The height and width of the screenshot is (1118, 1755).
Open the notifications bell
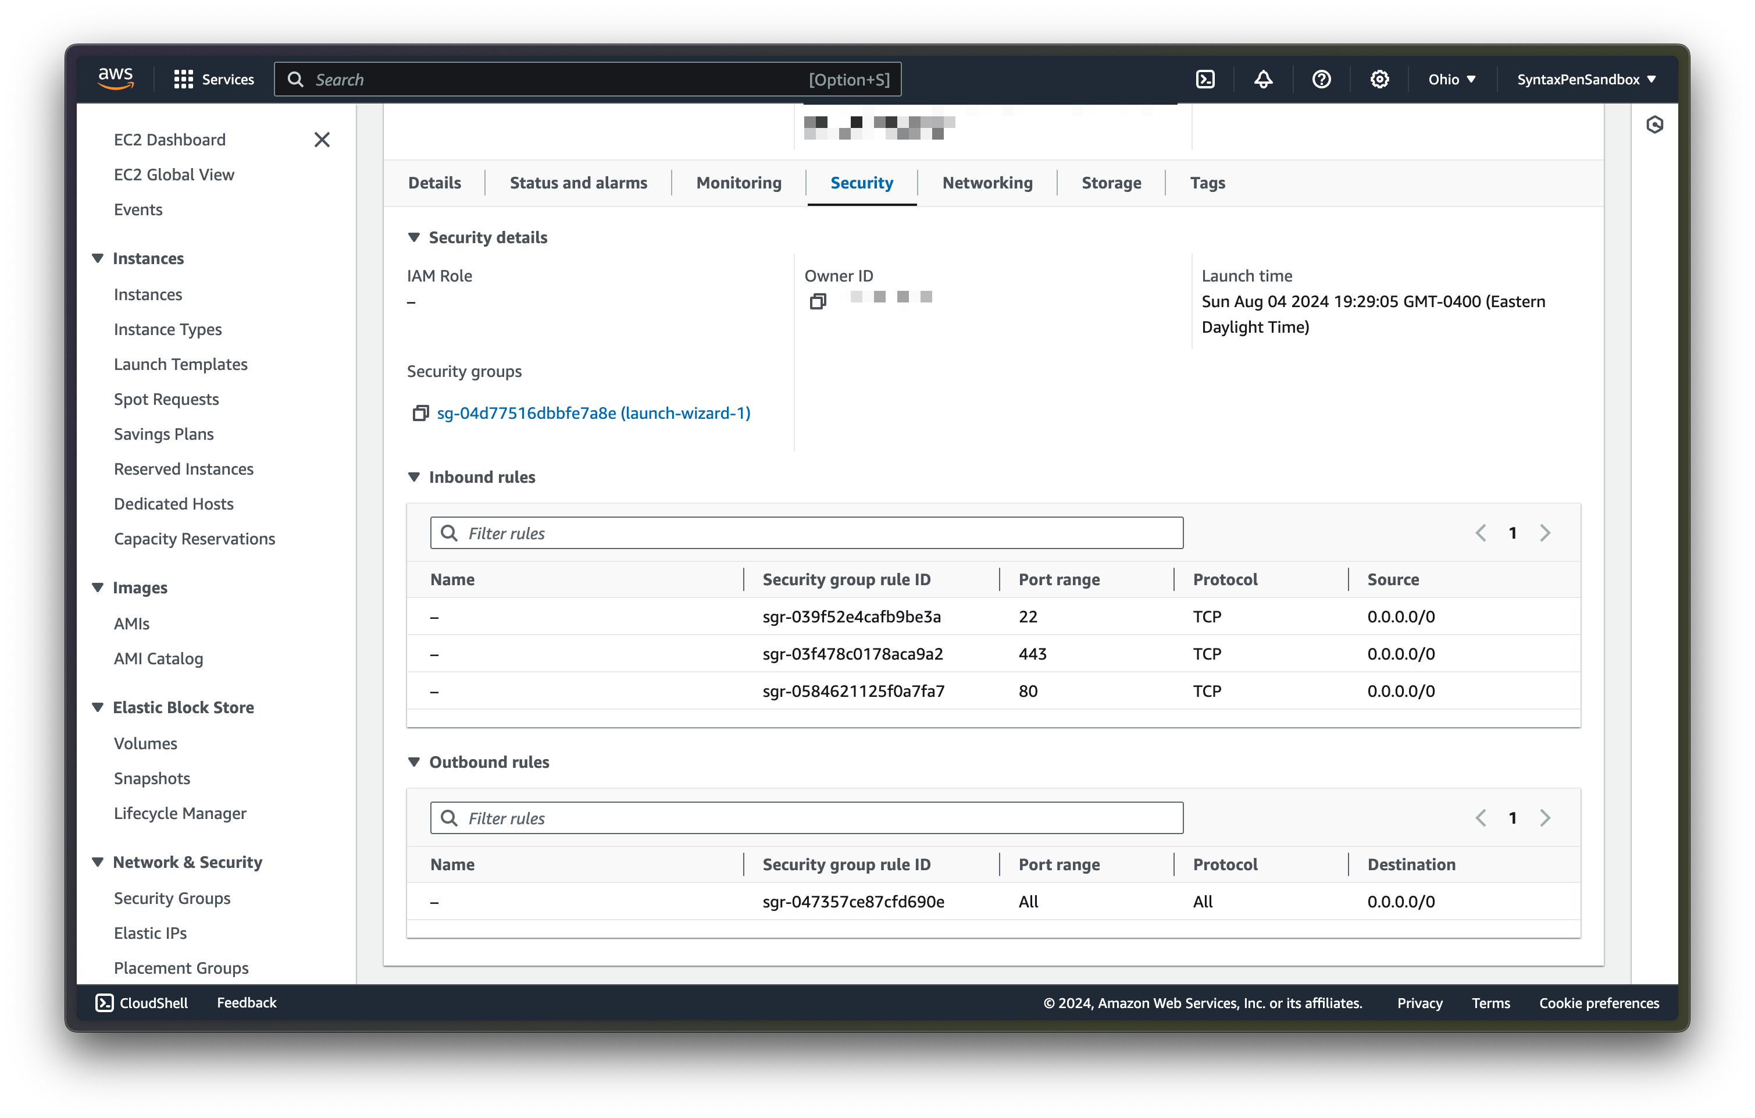(x=1263, y=79)
